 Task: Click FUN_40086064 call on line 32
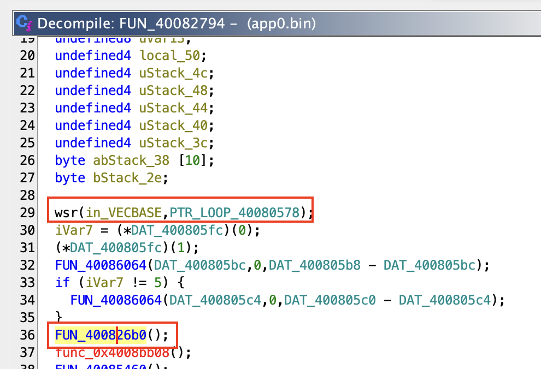click(101, 265)
